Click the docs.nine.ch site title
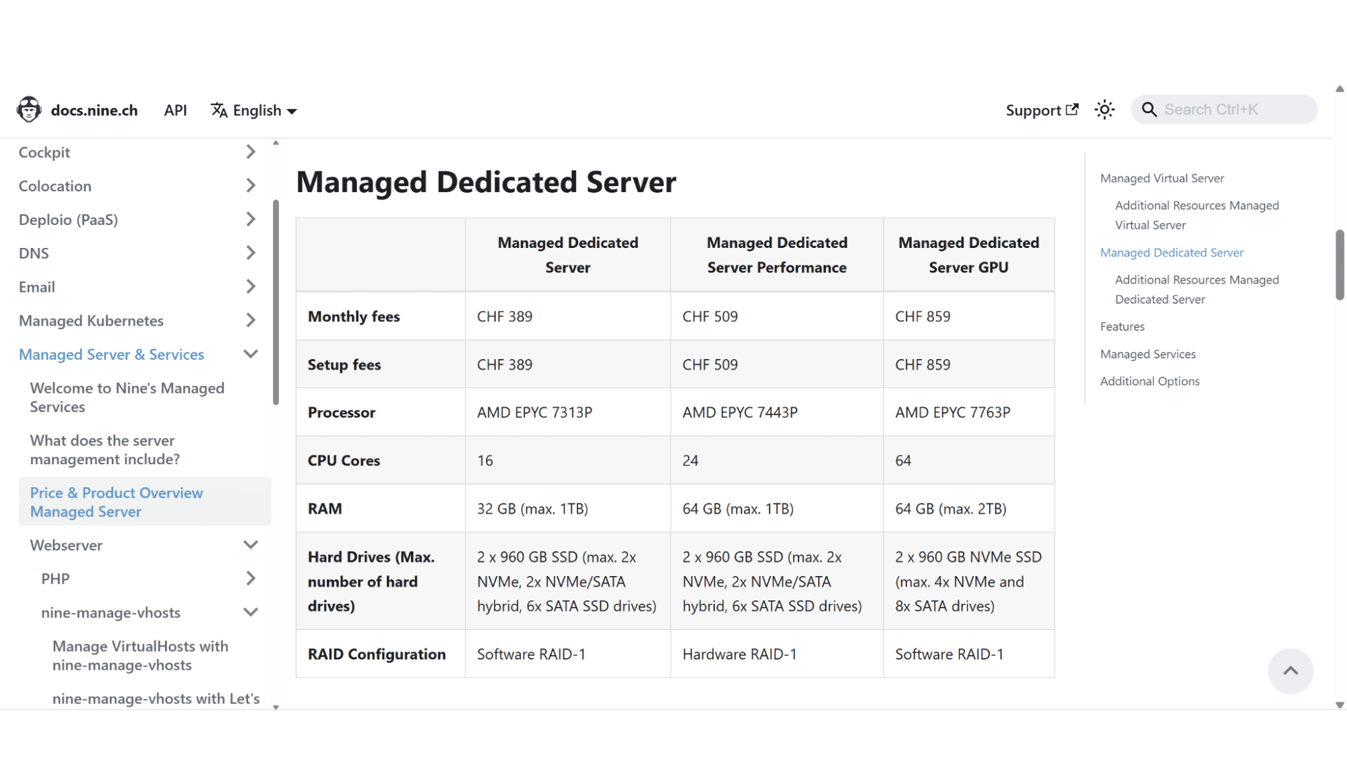This screenshot has width=1347, height=758. (x=94, y=110)
